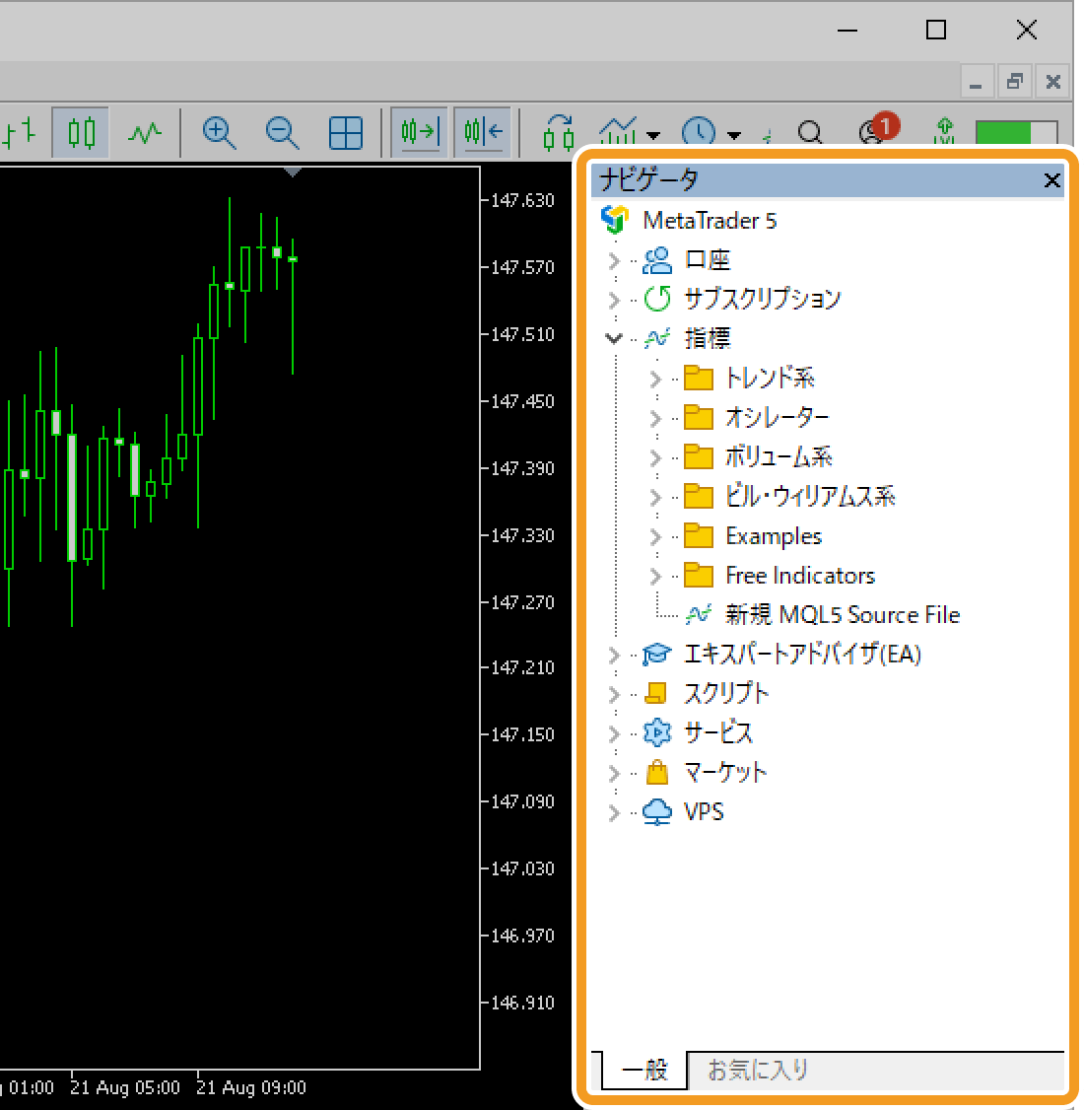Screen dimensions: 1084x1110
Task: Switch to the お気に入り tab
Action: [758, 1070]
